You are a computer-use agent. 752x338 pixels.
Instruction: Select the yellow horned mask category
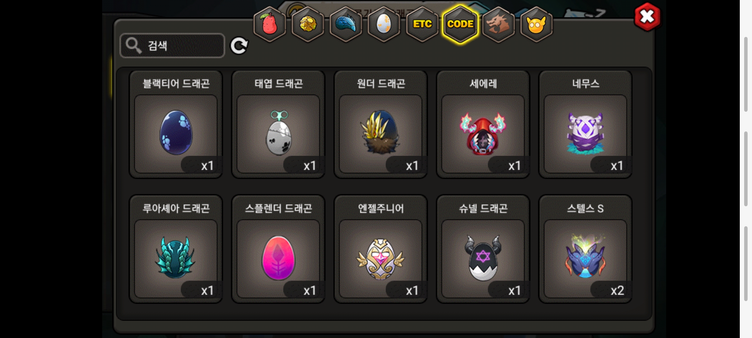[x=536, y=24]
